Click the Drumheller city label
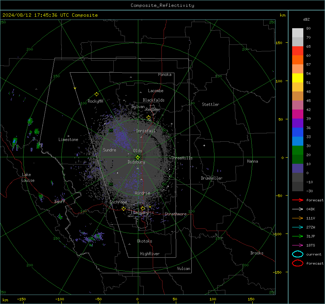The width and height of the screenshot is (325, 304). (x=212, y=178)
